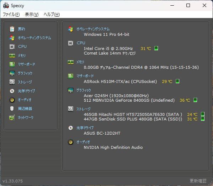Click the ASUS BC-12D2HT drive text
Viewport: 213px width, 186px height.
102,133
